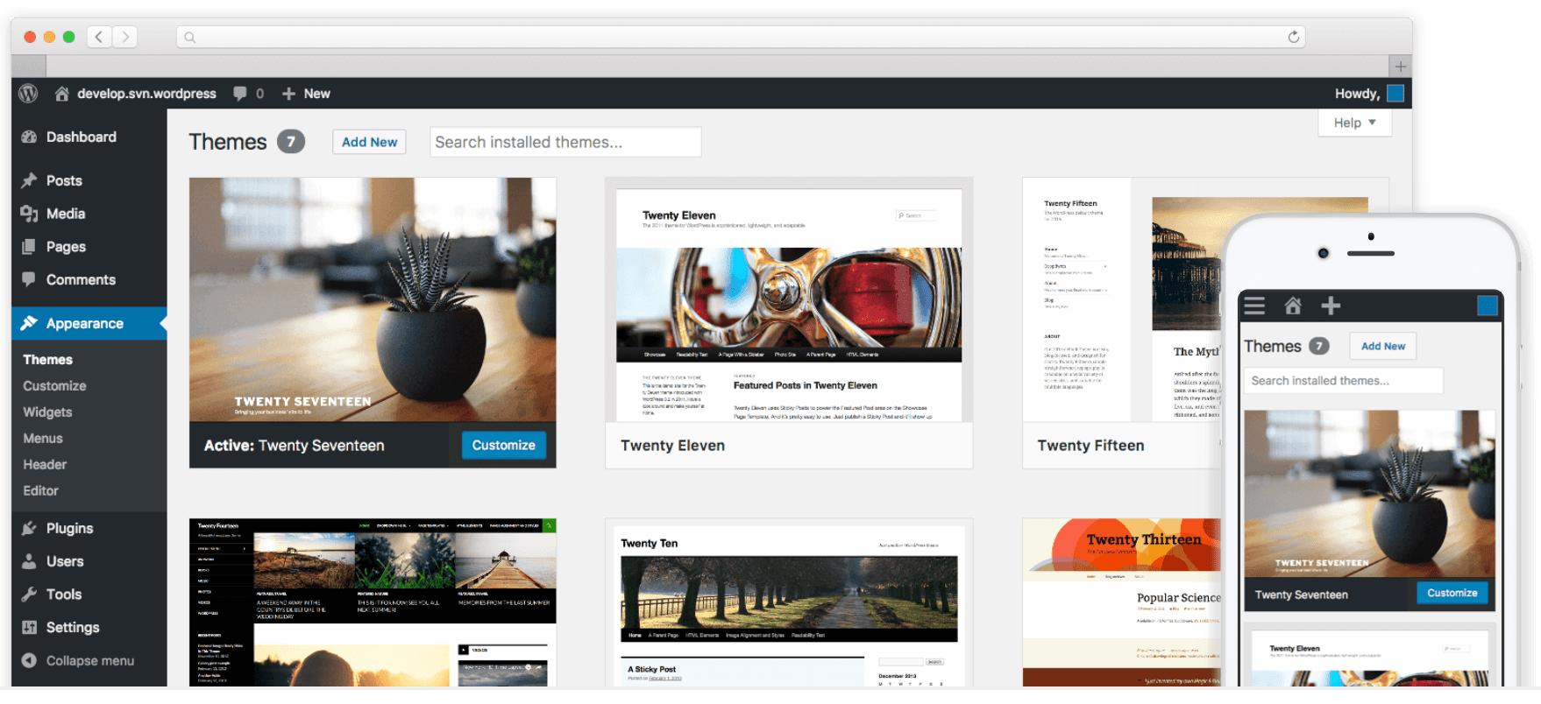1541x704 pixels.
Task: Tap Search installed themes field on phone
Action: (x=1344, y=381)
